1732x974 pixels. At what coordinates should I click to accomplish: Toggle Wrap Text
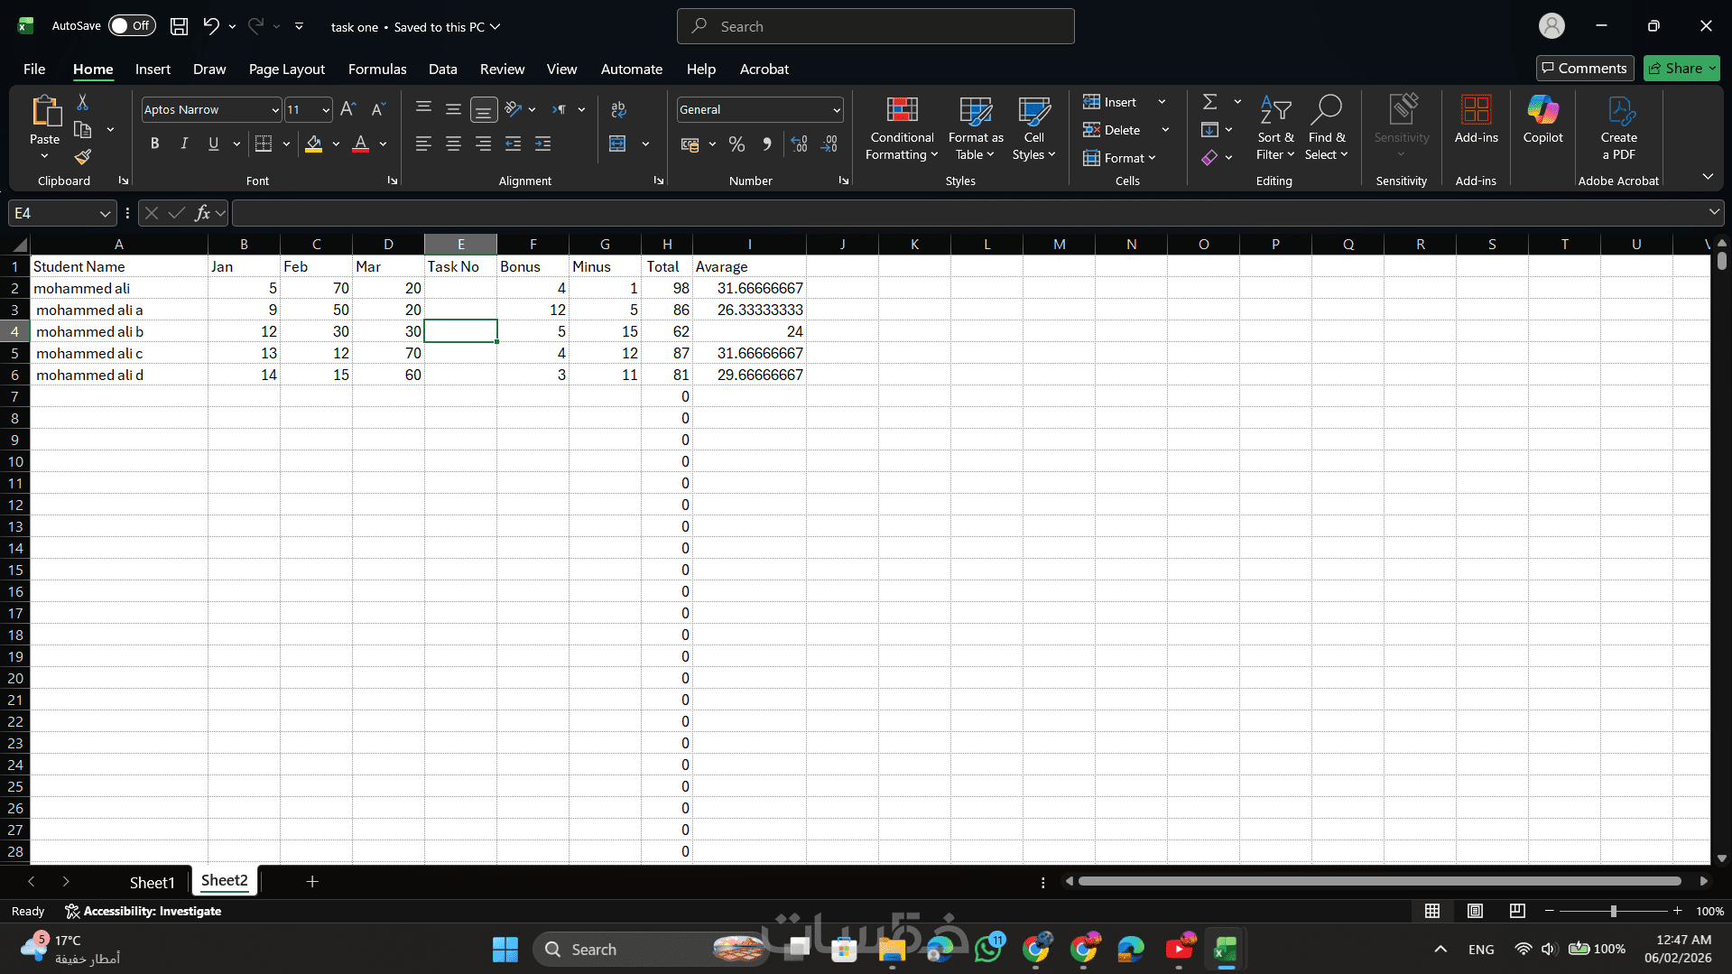tap(618, 109)
